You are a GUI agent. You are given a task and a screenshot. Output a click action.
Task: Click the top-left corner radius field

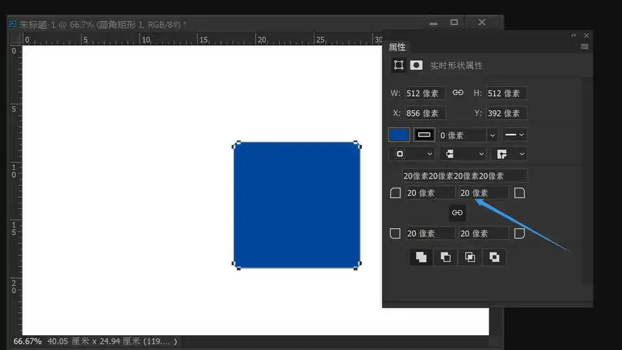click(430, 193)
